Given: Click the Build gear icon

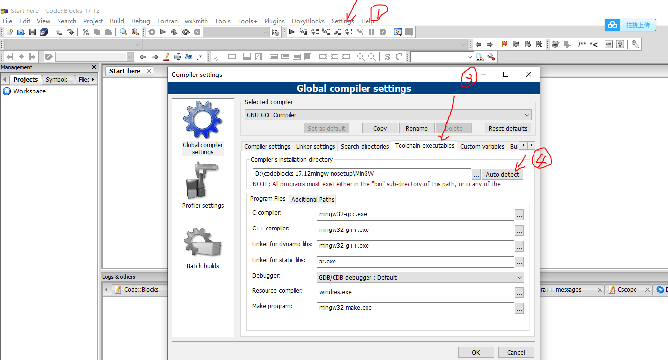Looking at the screenshot, I should coord(151,32).
